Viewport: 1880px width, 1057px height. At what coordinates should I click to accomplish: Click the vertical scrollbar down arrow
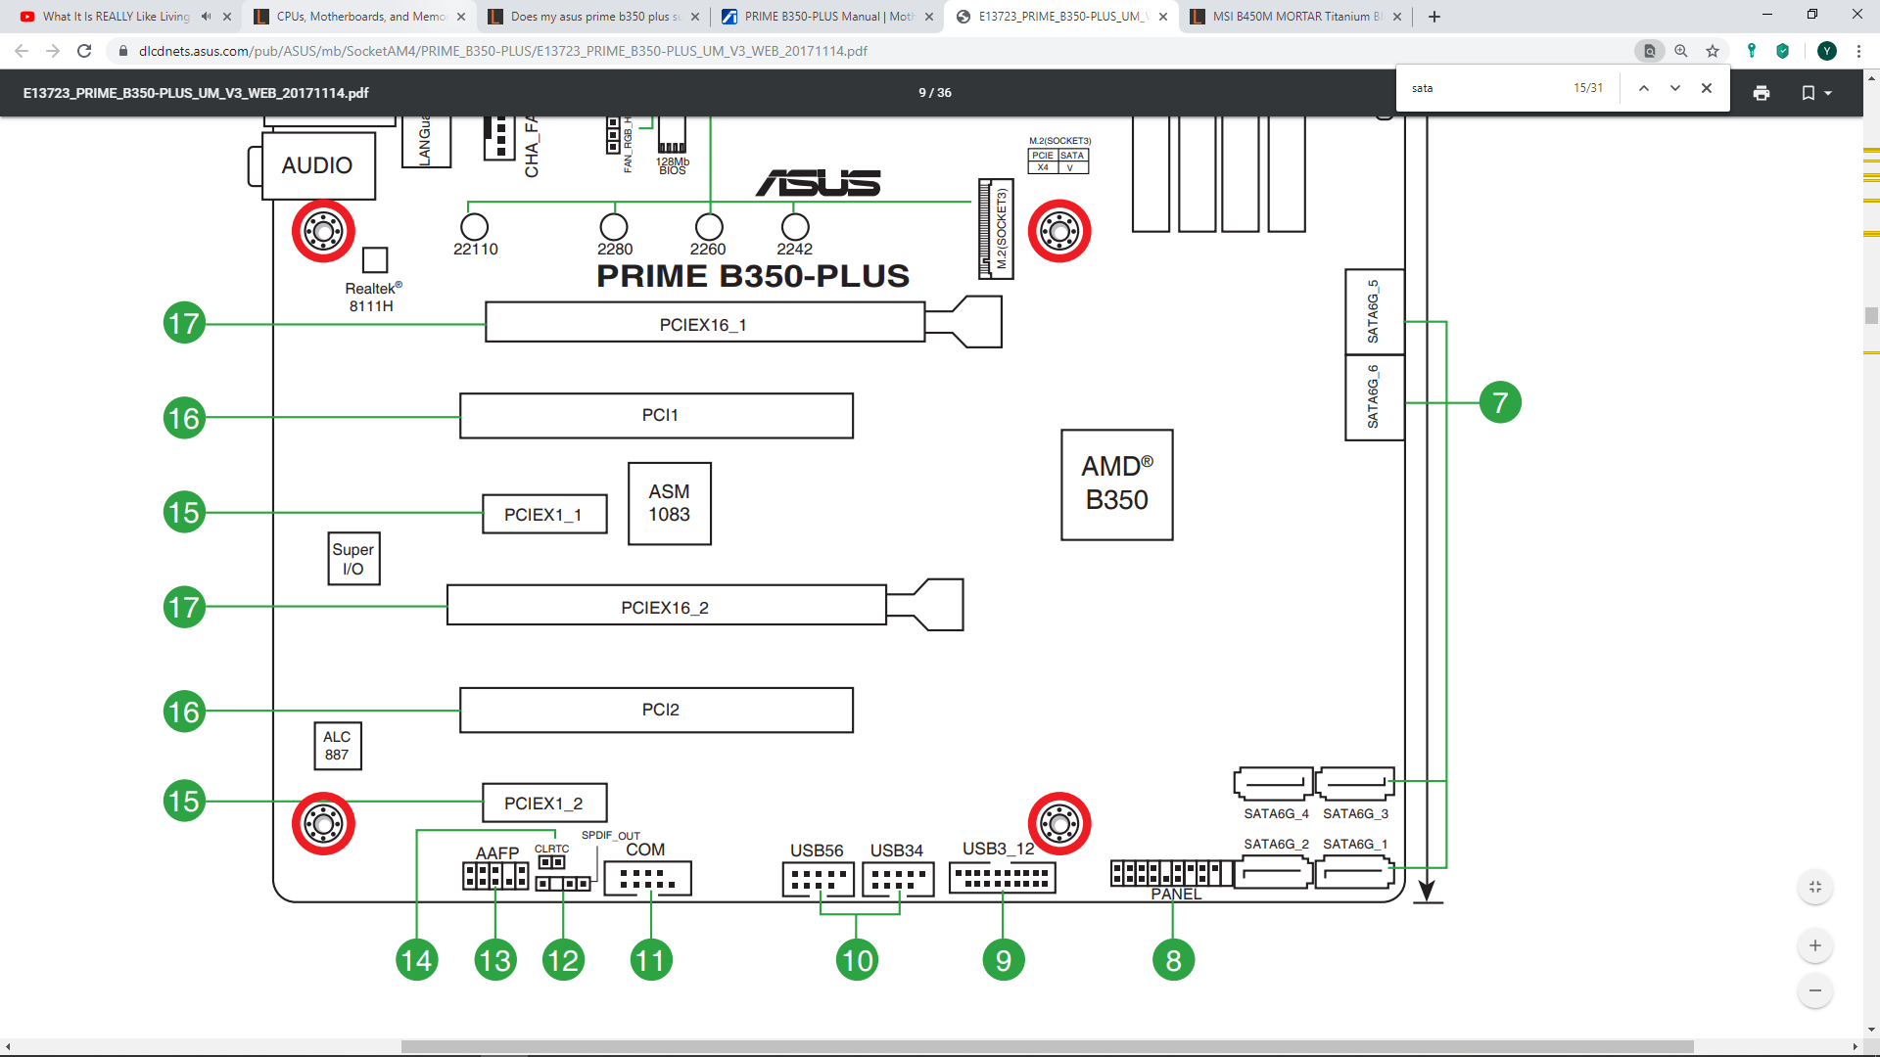1871,1030
